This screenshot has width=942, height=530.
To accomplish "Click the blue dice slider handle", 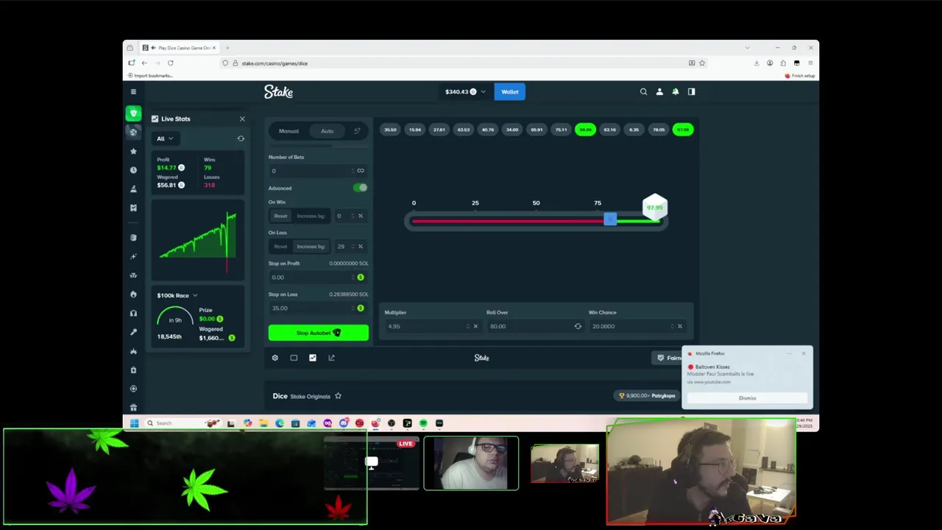I will (610, 219).
